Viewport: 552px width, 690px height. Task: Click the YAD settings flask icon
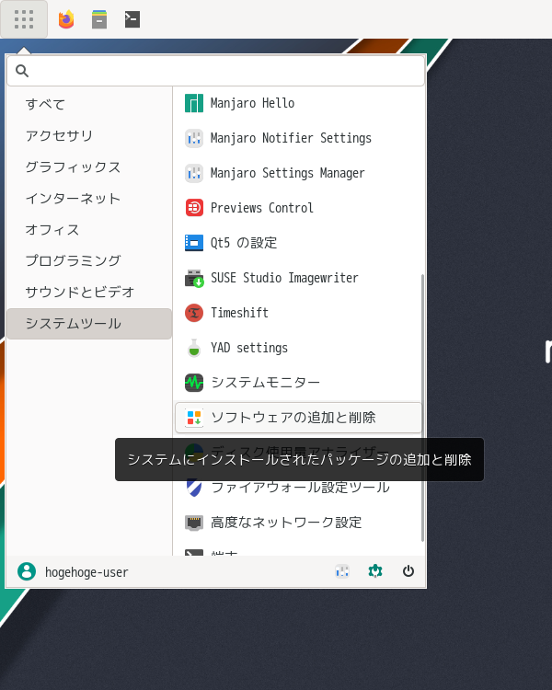point(194,348)
